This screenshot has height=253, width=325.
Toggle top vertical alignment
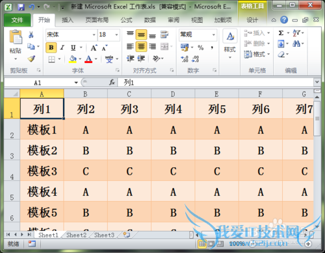130,34
